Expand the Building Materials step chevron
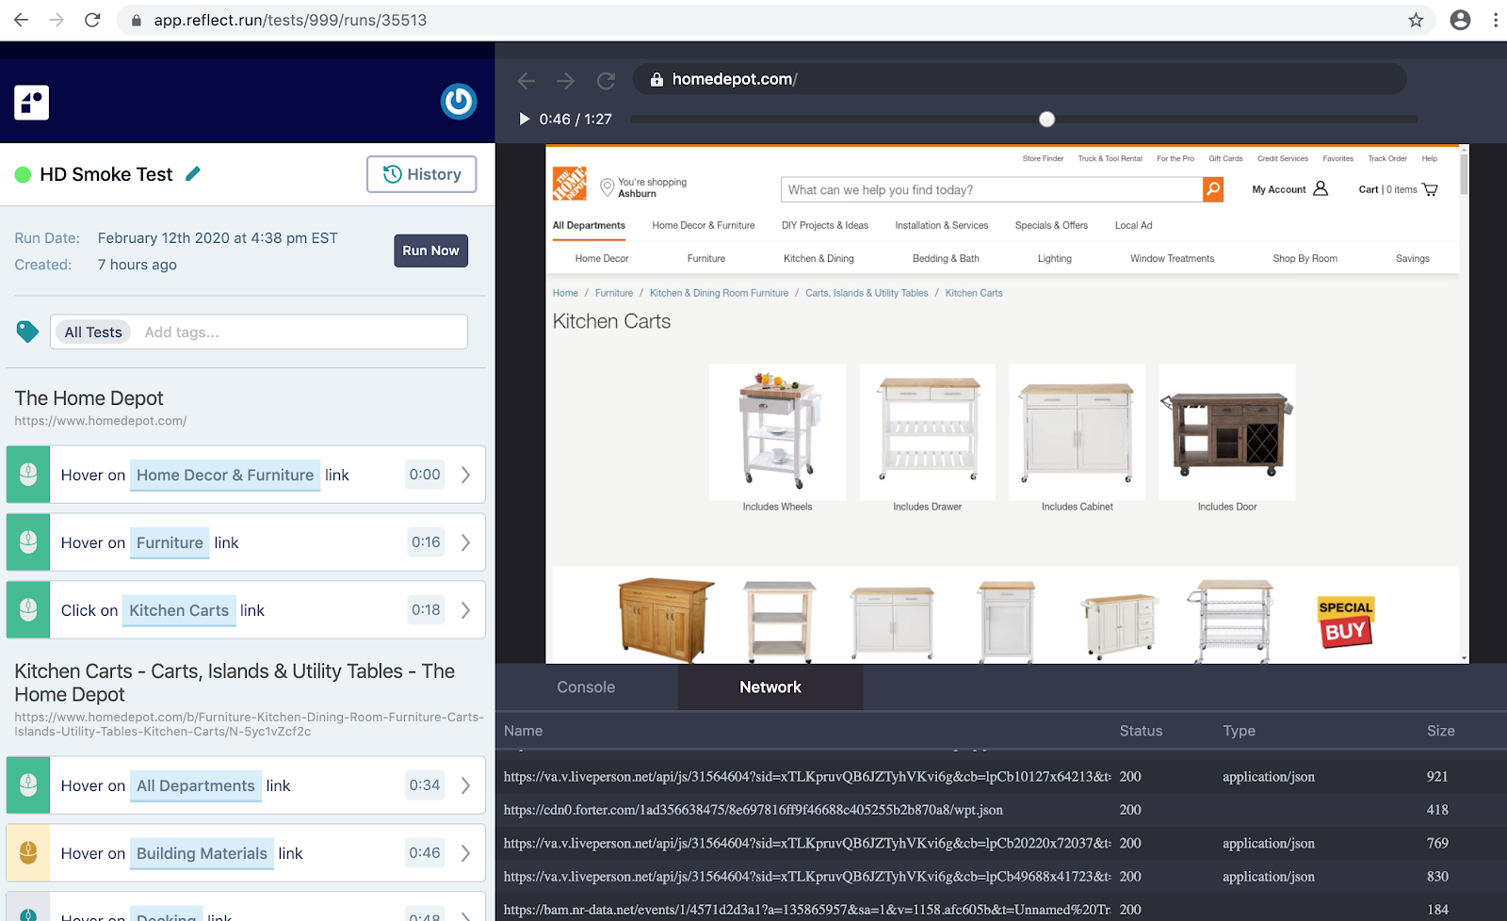Screen dimensions: 1507x921 pyautogui.click(x=465, y=853)
